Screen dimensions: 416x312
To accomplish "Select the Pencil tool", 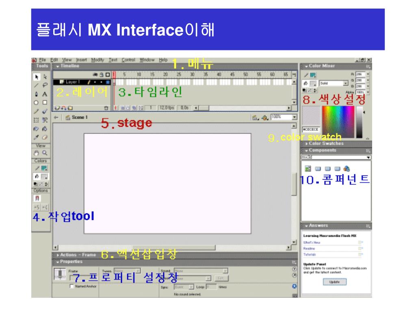I will point(36,111).
